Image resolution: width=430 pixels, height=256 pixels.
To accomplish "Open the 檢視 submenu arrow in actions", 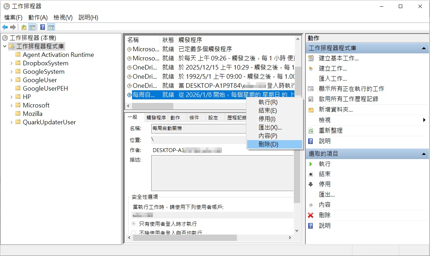I will [x=424, y=120].
